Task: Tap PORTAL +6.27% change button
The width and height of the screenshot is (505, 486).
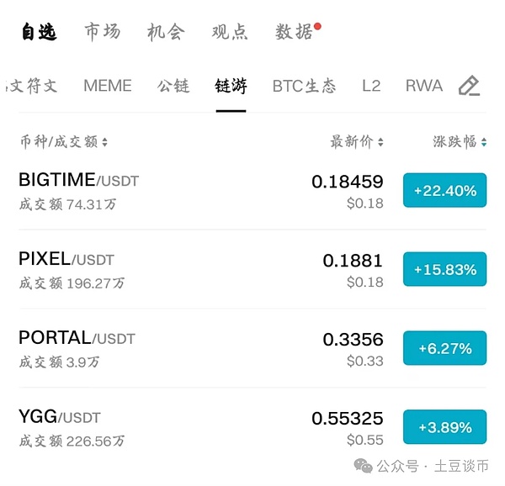Action: (444, 348)
